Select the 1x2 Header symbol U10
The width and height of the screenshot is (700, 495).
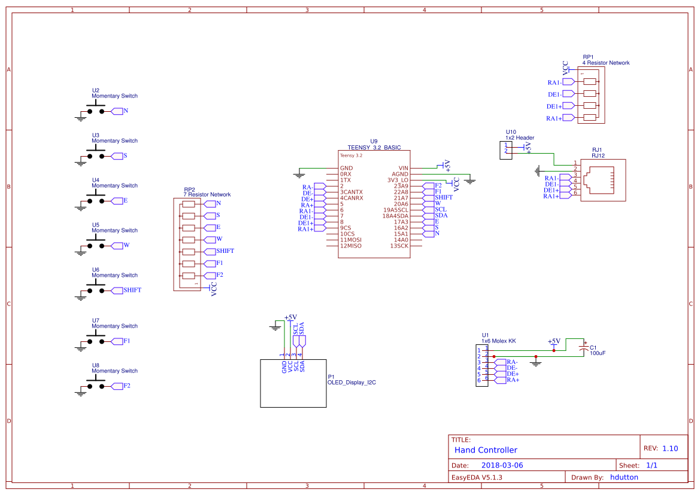click(506, 149)
